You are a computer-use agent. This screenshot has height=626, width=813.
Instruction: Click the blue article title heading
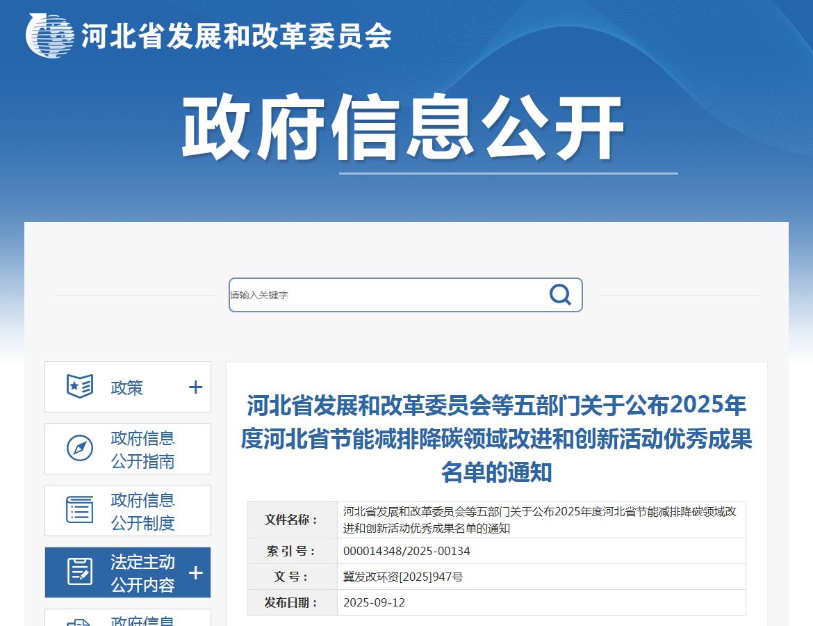point(496,439)
